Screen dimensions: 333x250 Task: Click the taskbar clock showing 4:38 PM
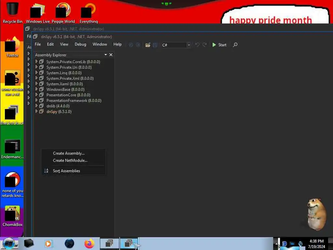tap(316, 244)
